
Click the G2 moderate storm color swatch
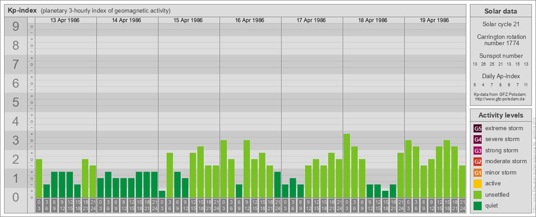coord(478,161)
